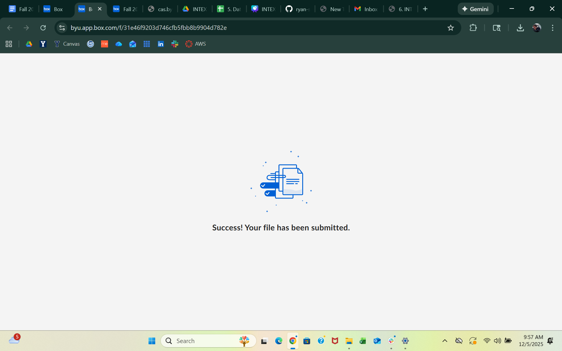Open the LinkedIn bookmark

[160, 44]
